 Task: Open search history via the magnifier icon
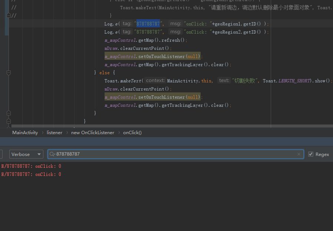[x=52, y=154]
